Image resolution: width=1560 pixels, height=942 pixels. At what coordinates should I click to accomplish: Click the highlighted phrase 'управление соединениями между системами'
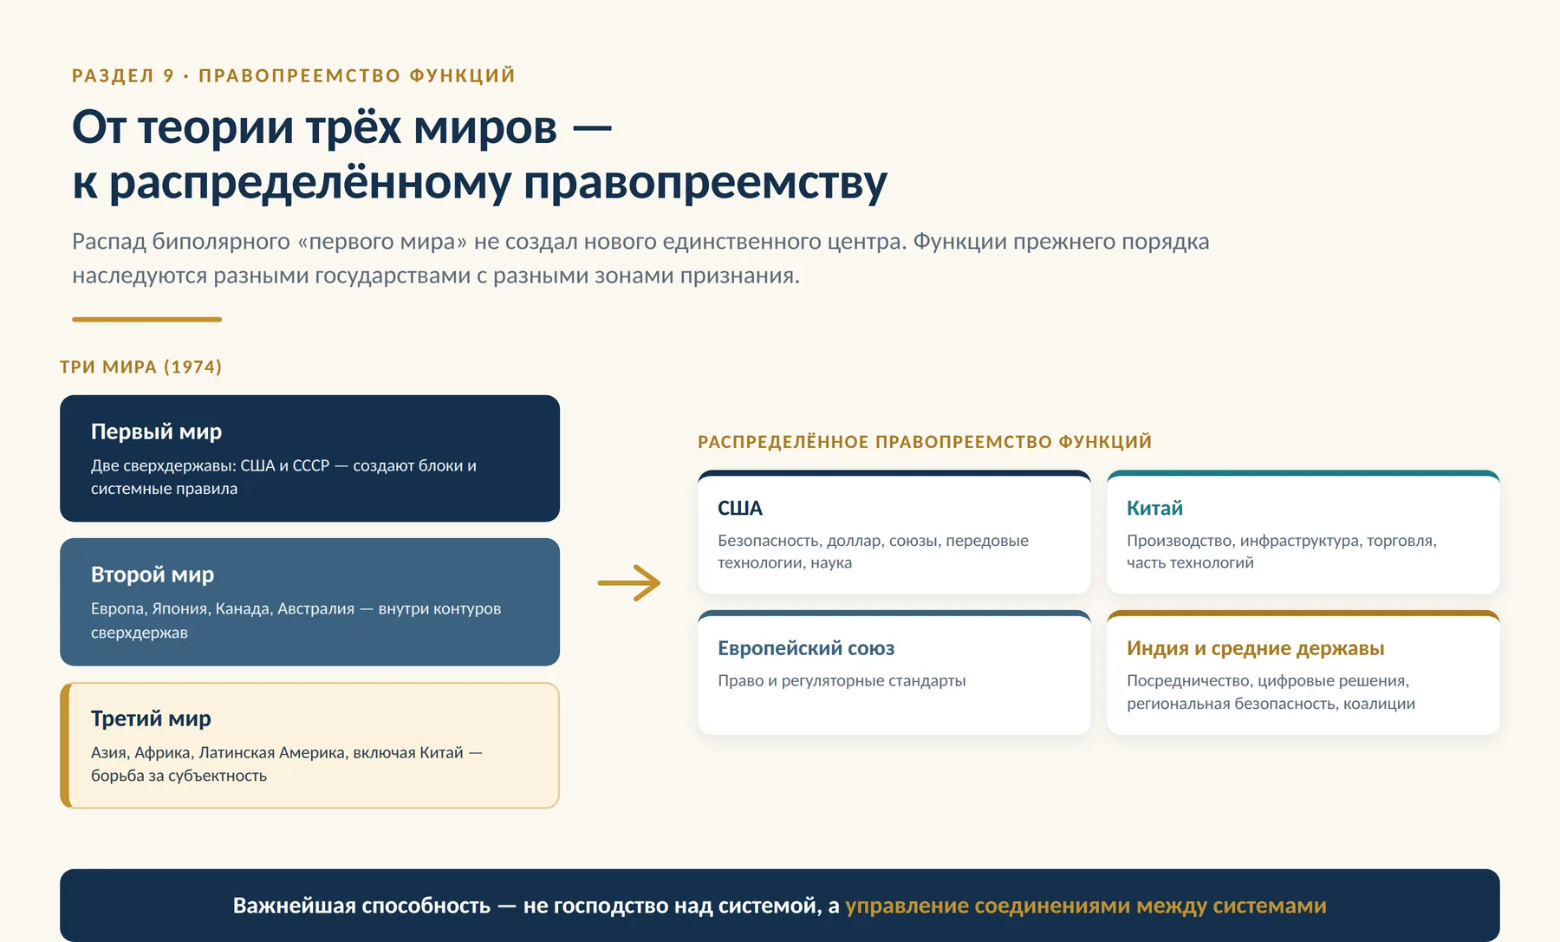(1086, 906)
